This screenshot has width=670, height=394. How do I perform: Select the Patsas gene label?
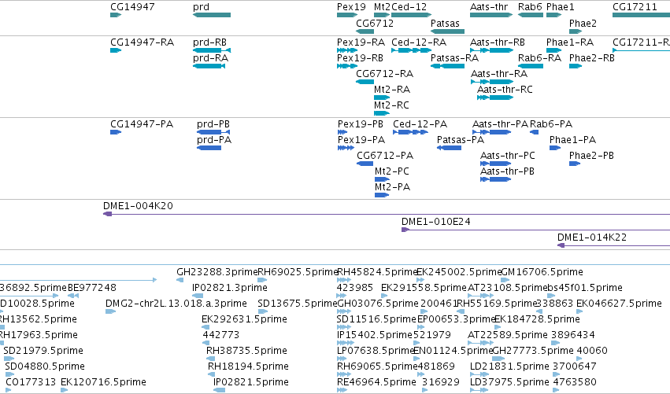(x=445, y=23)
